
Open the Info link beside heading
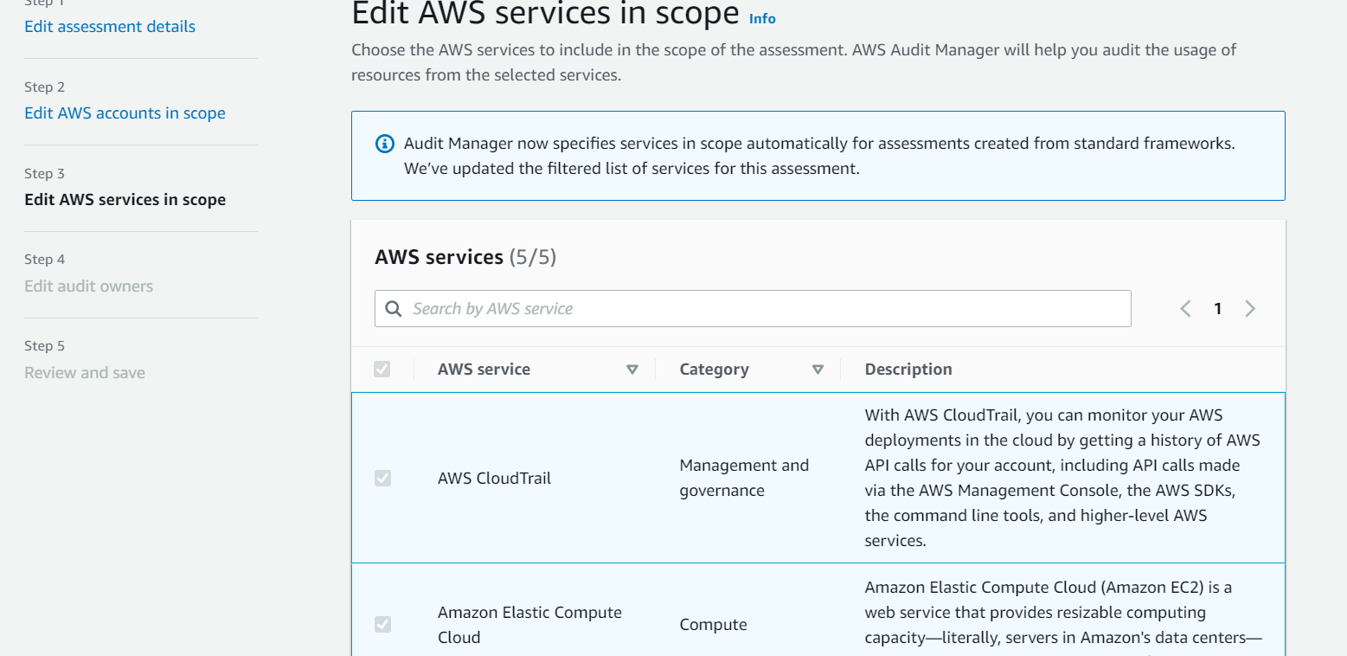tap(762, 18)
